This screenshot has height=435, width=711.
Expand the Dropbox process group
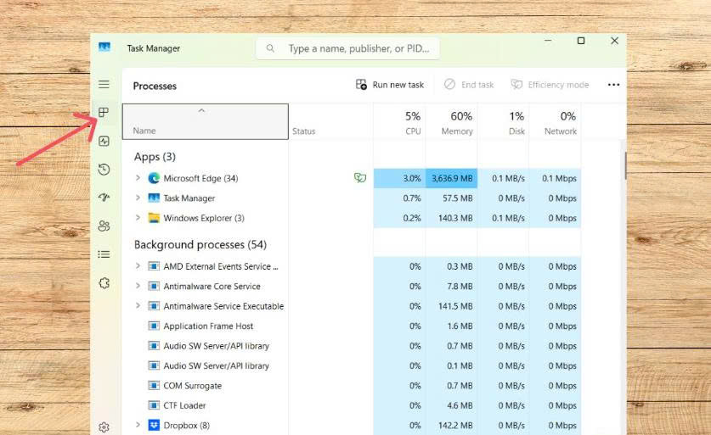138,425
